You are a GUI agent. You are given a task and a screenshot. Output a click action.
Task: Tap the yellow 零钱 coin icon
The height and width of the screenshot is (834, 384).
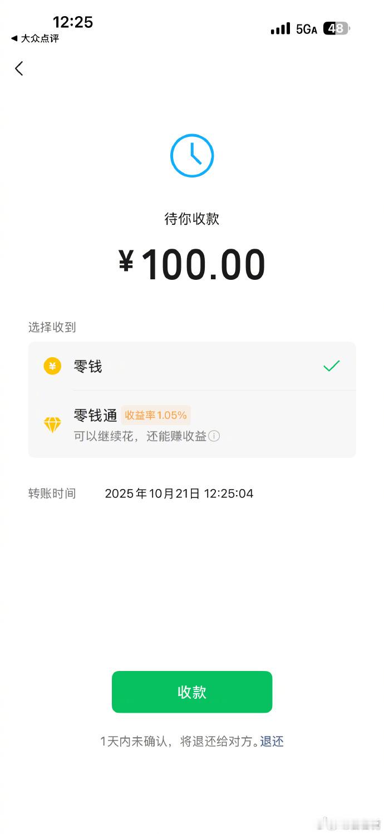[52, 366]
